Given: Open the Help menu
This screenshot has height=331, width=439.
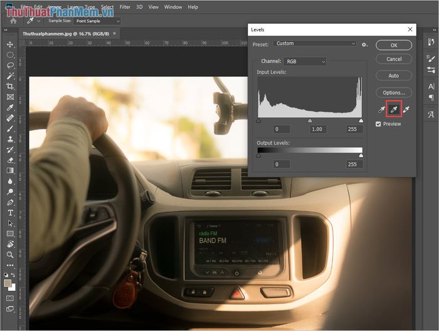Looking at the screenshot, I should 193,7.
